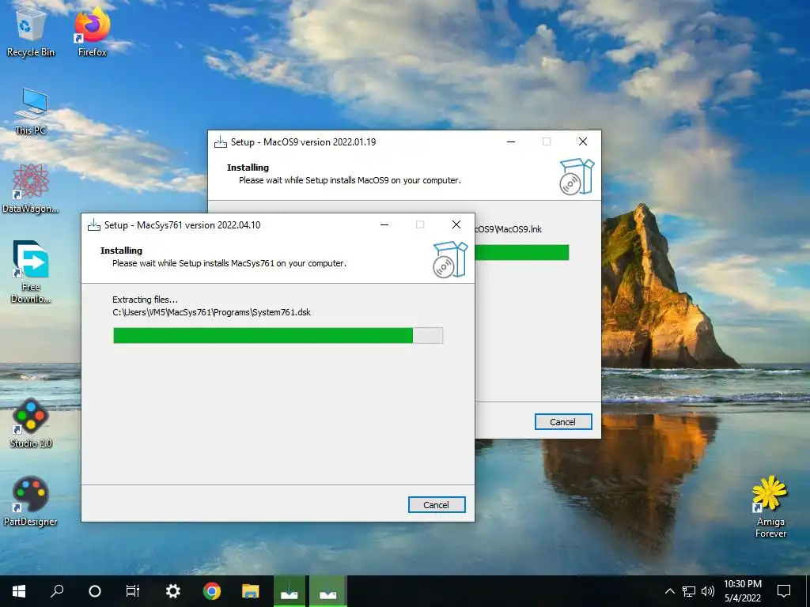Cancel the MacOS9 installation

563,422
